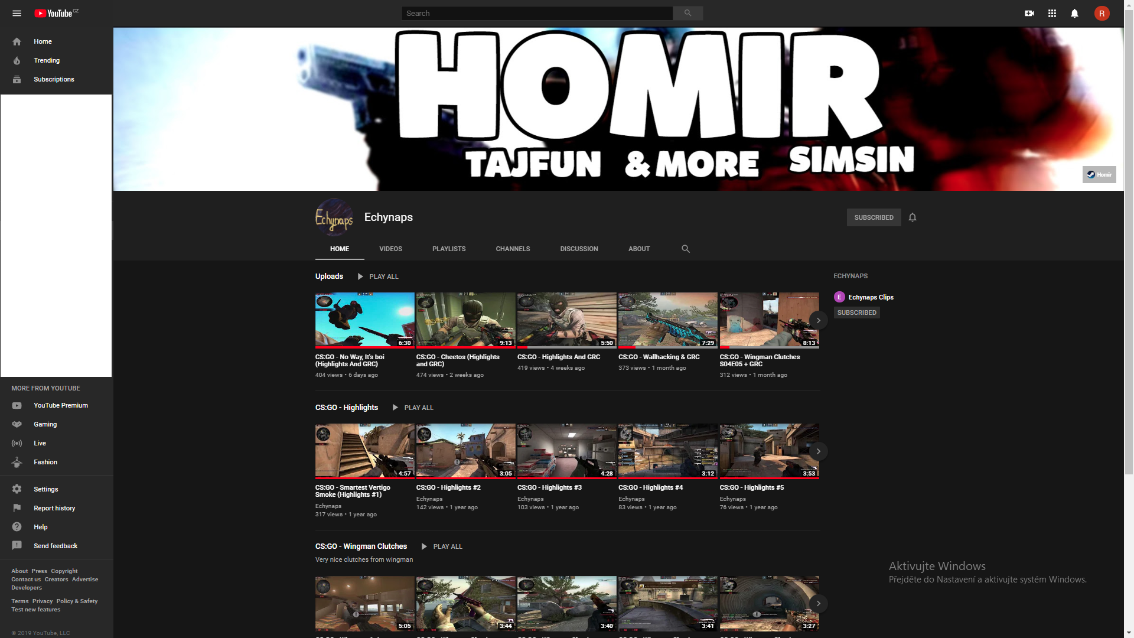Screen dimensions: 1134x638
Task: Click the Help question mark icon
Action: 17,527
